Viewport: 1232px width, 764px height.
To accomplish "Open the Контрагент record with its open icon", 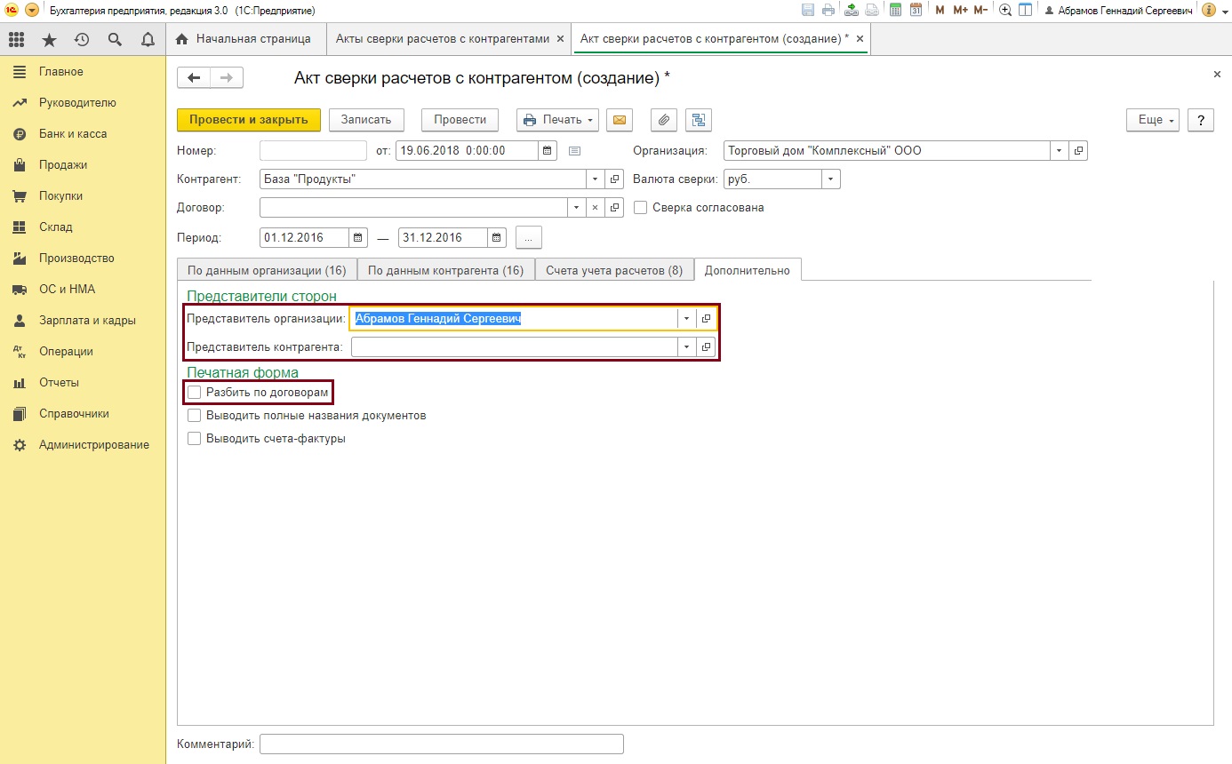I will point(614,179).
